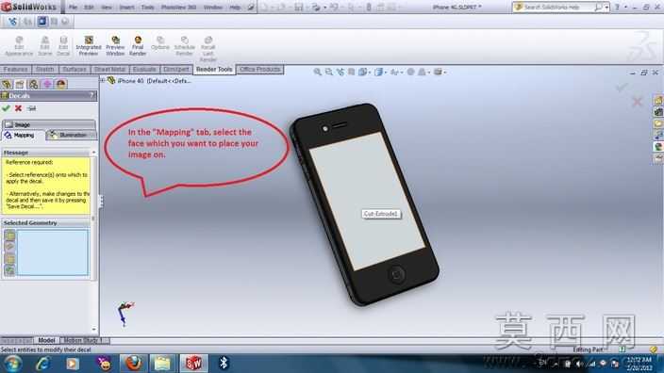
Task: Start the Final Render
Action: (x=138, y=46)
